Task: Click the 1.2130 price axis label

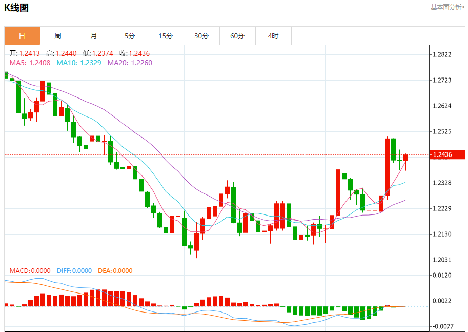Action: 442,234
